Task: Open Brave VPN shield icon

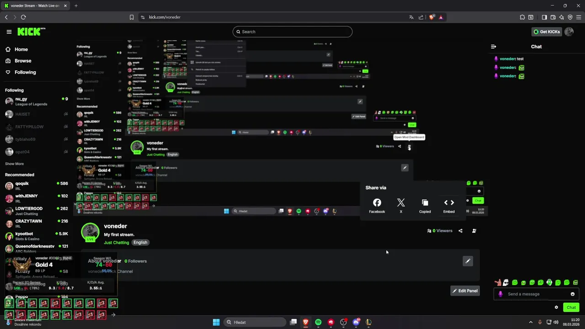Action: (x=570, y=17)
